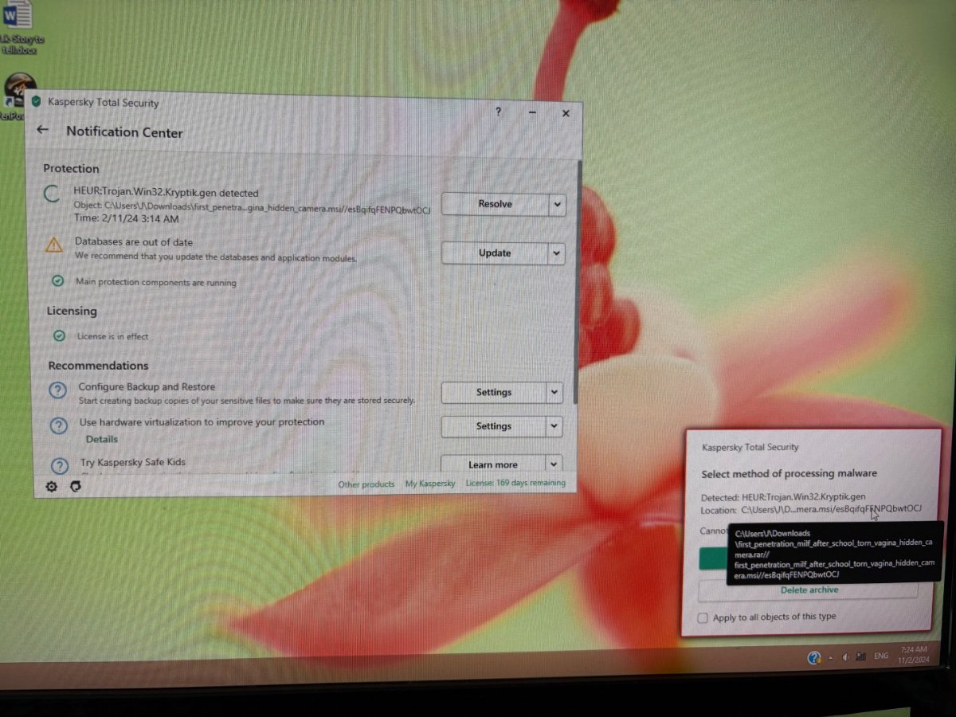Go back with the Notification Center arrow
This screenshot has width=956, height=717.
43,130
